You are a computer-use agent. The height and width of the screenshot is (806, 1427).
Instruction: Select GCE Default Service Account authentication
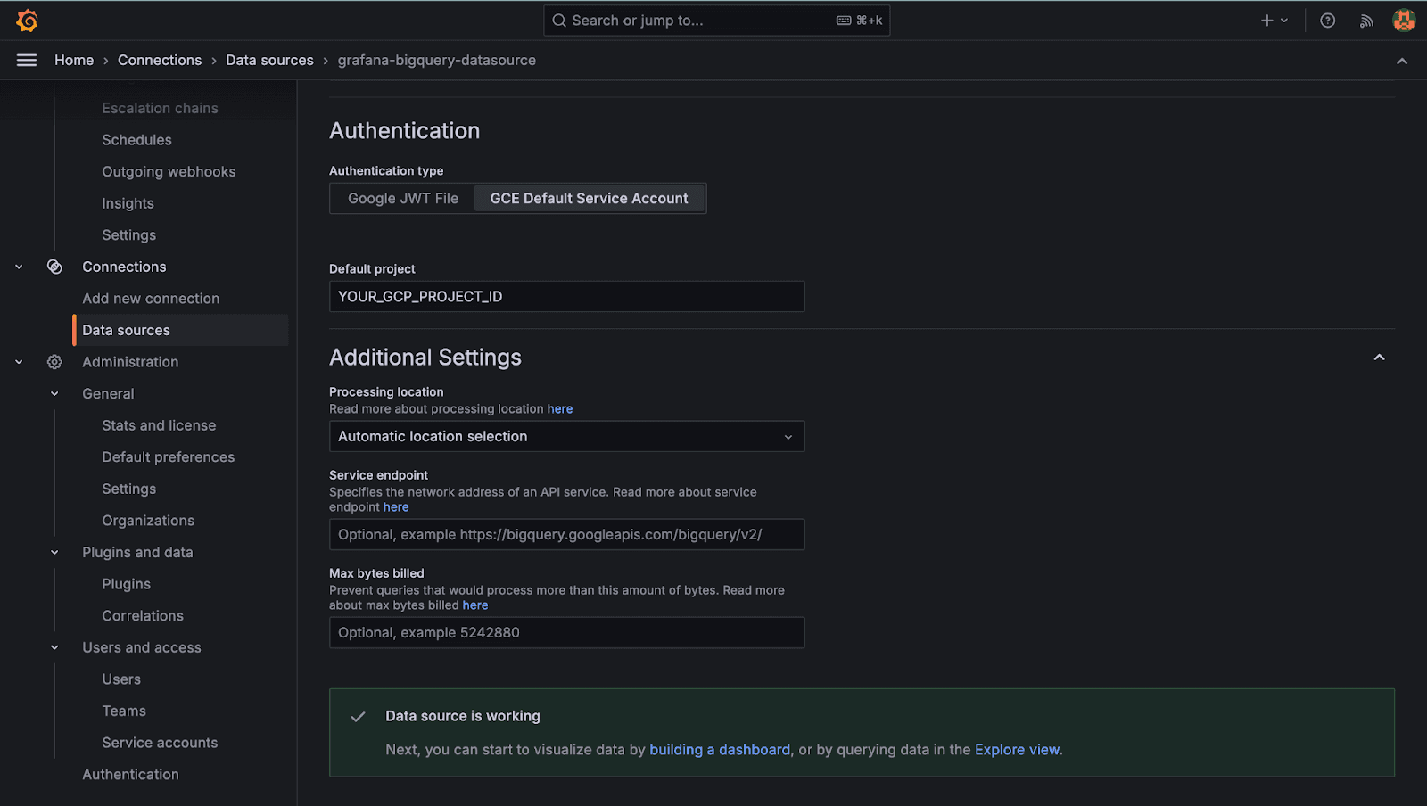589,198
